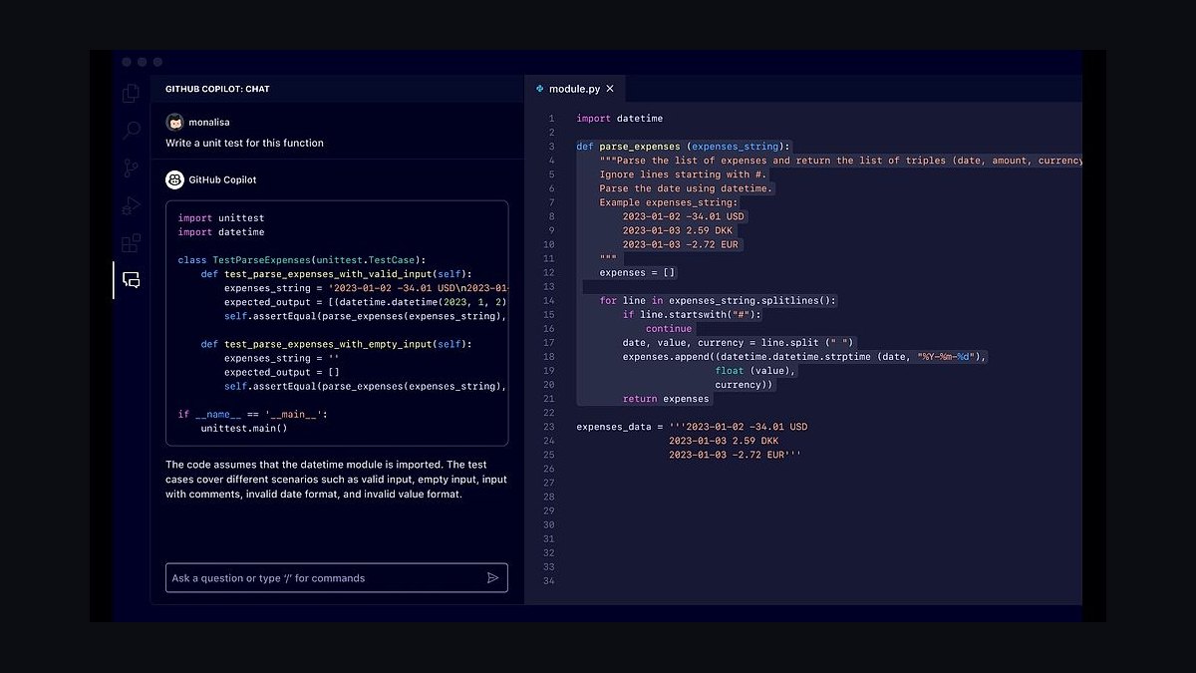1196x673 pixels.
Task: Click 'def test_parse_expenses_with_empty_input' in chat
Action: pyautogui.click(x=337, y=344)
